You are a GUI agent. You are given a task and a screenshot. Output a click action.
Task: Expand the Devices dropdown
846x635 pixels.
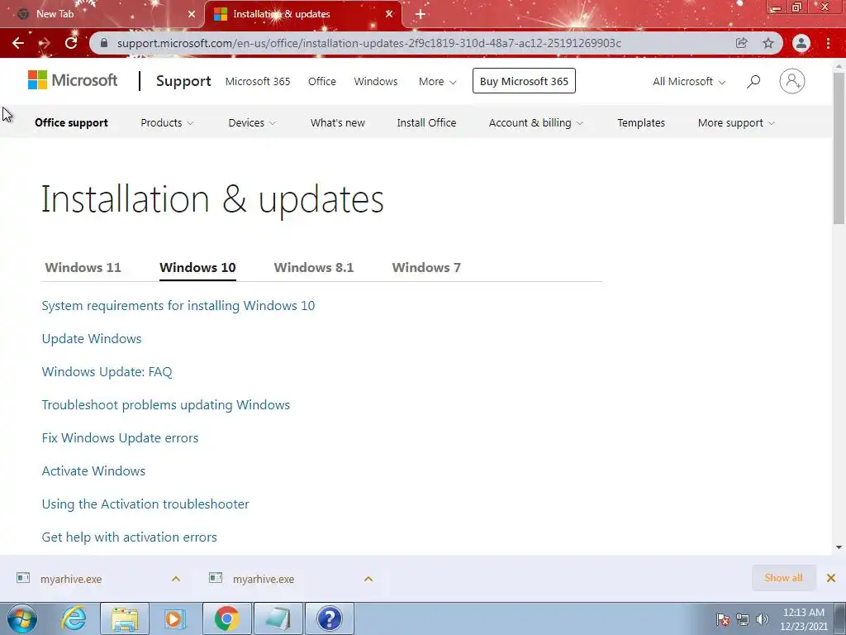(252, 123)
